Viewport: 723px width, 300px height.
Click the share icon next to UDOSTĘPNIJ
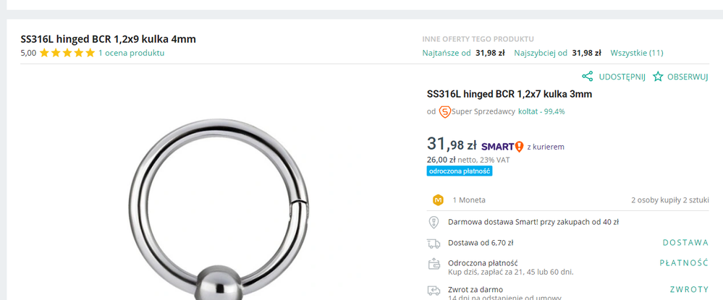tap(588, 77)
